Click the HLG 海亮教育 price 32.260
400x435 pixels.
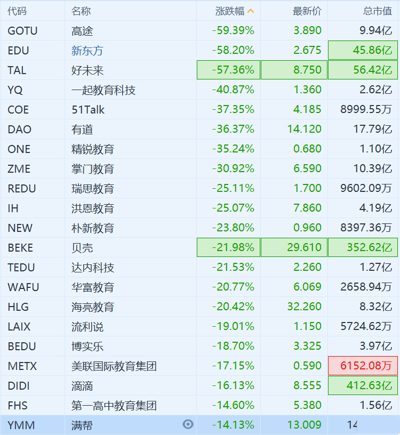(x=307, y=307)
